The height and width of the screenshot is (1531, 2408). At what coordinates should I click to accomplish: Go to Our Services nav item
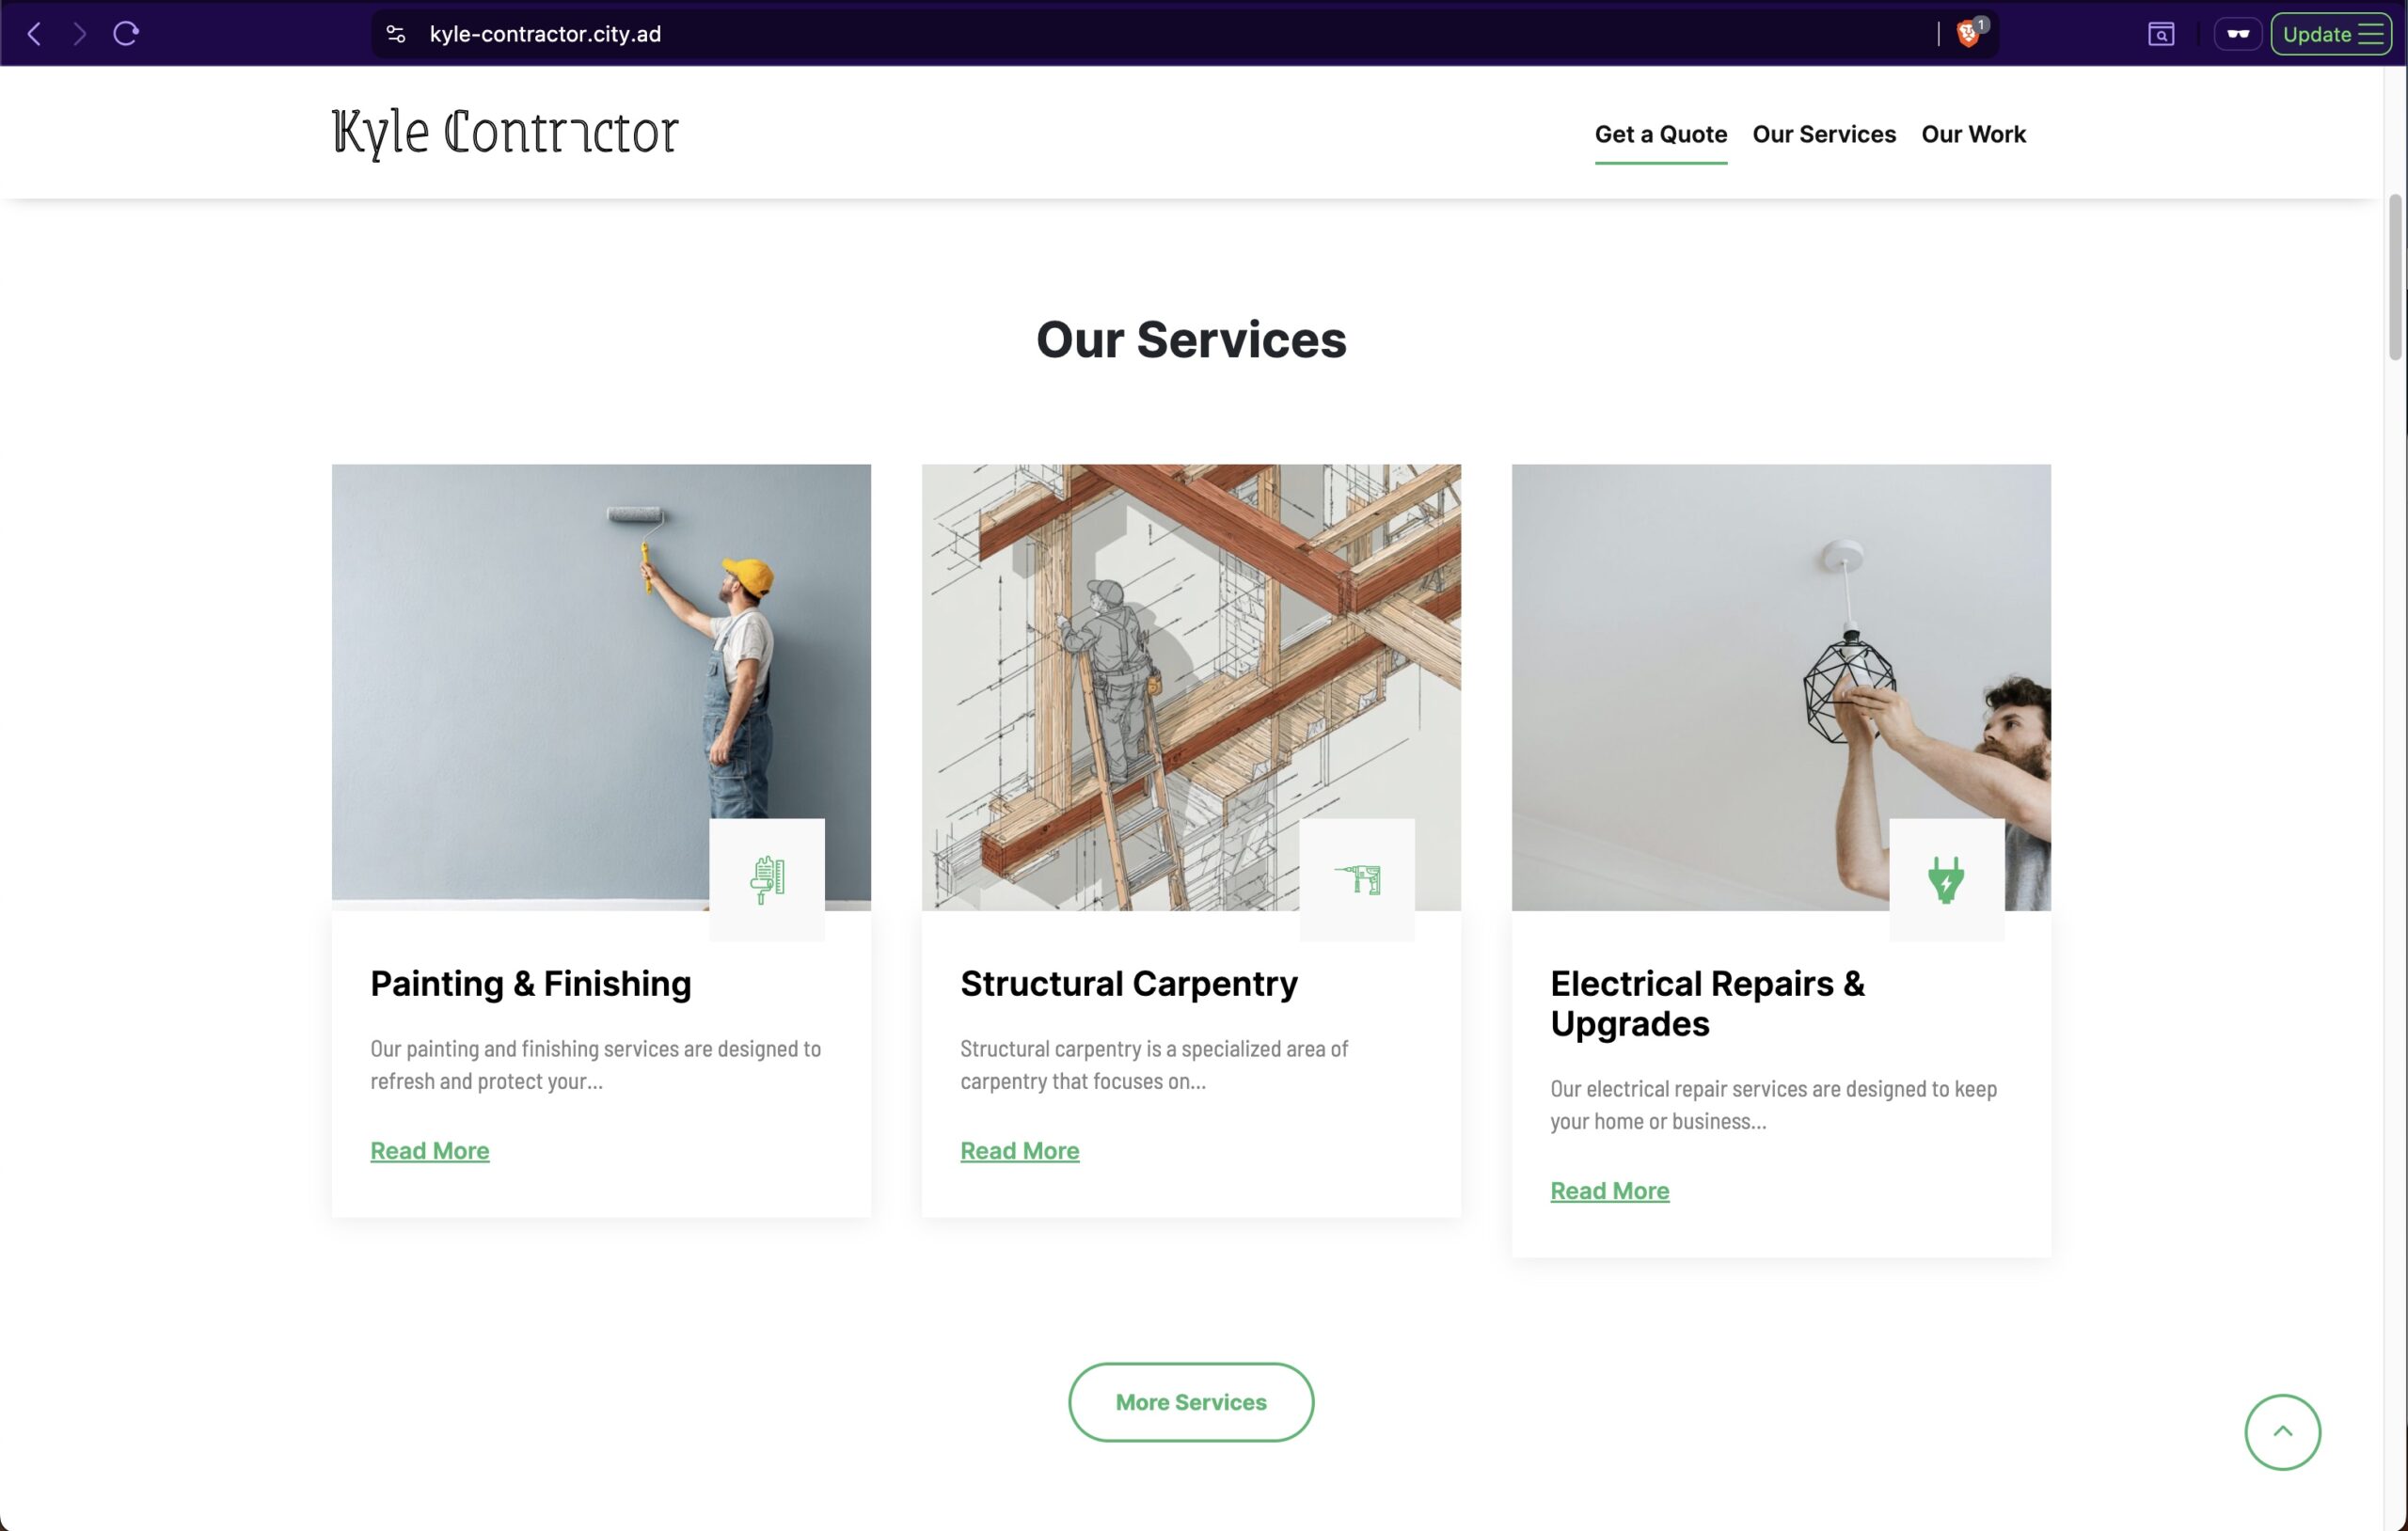pyautogui.click(x=1824, y=134)
